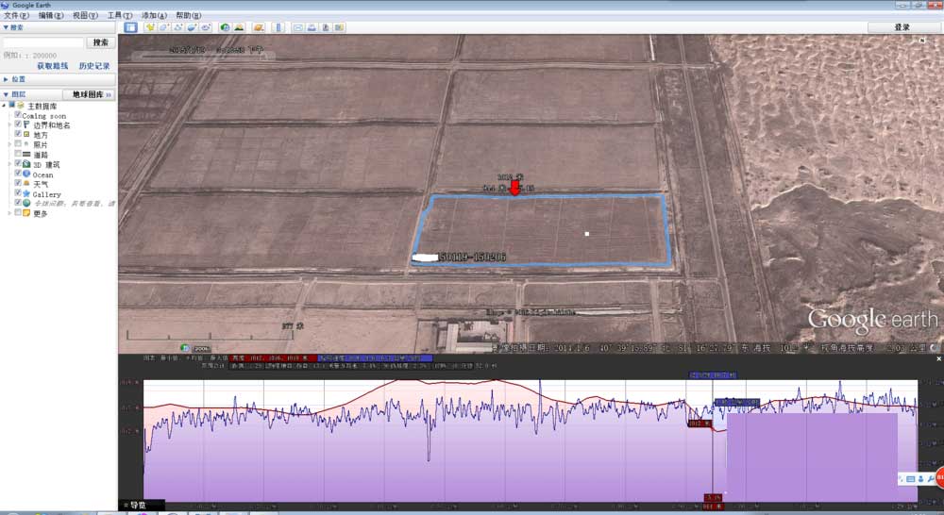Click the globe icon beside Ocean
Screen dimensions: 944x515
[x=26, y=174]
